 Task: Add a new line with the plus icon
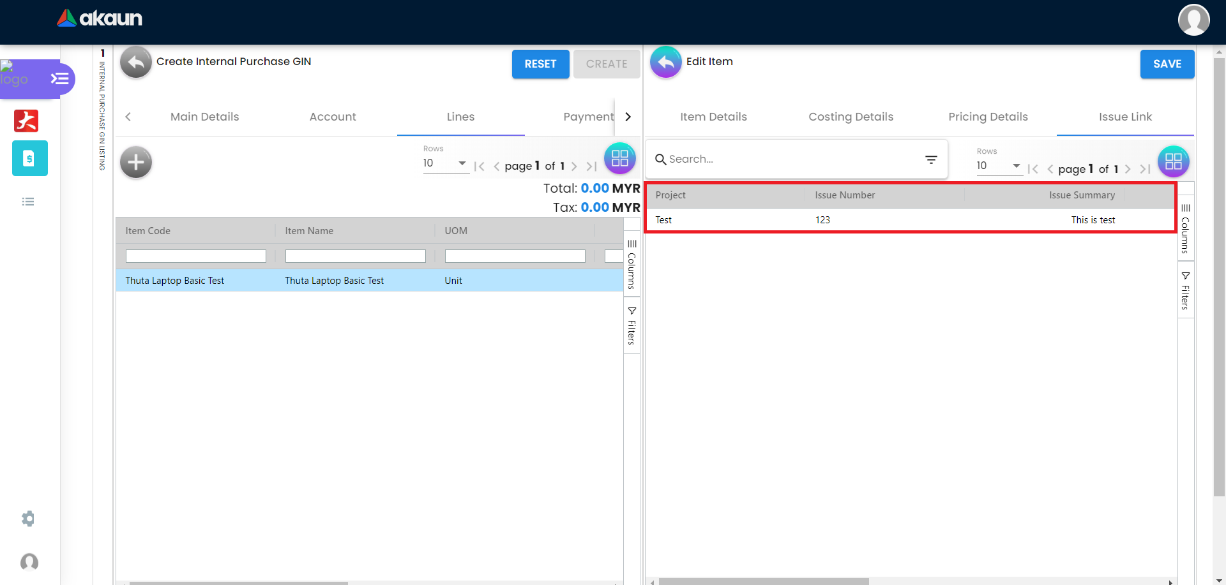[x=136, y=162]
